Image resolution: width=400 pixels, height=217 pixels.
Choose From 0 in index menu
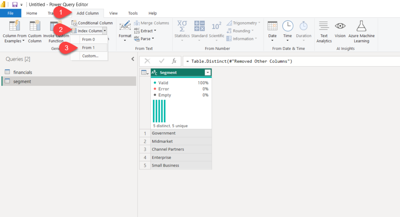pos(89,39)
